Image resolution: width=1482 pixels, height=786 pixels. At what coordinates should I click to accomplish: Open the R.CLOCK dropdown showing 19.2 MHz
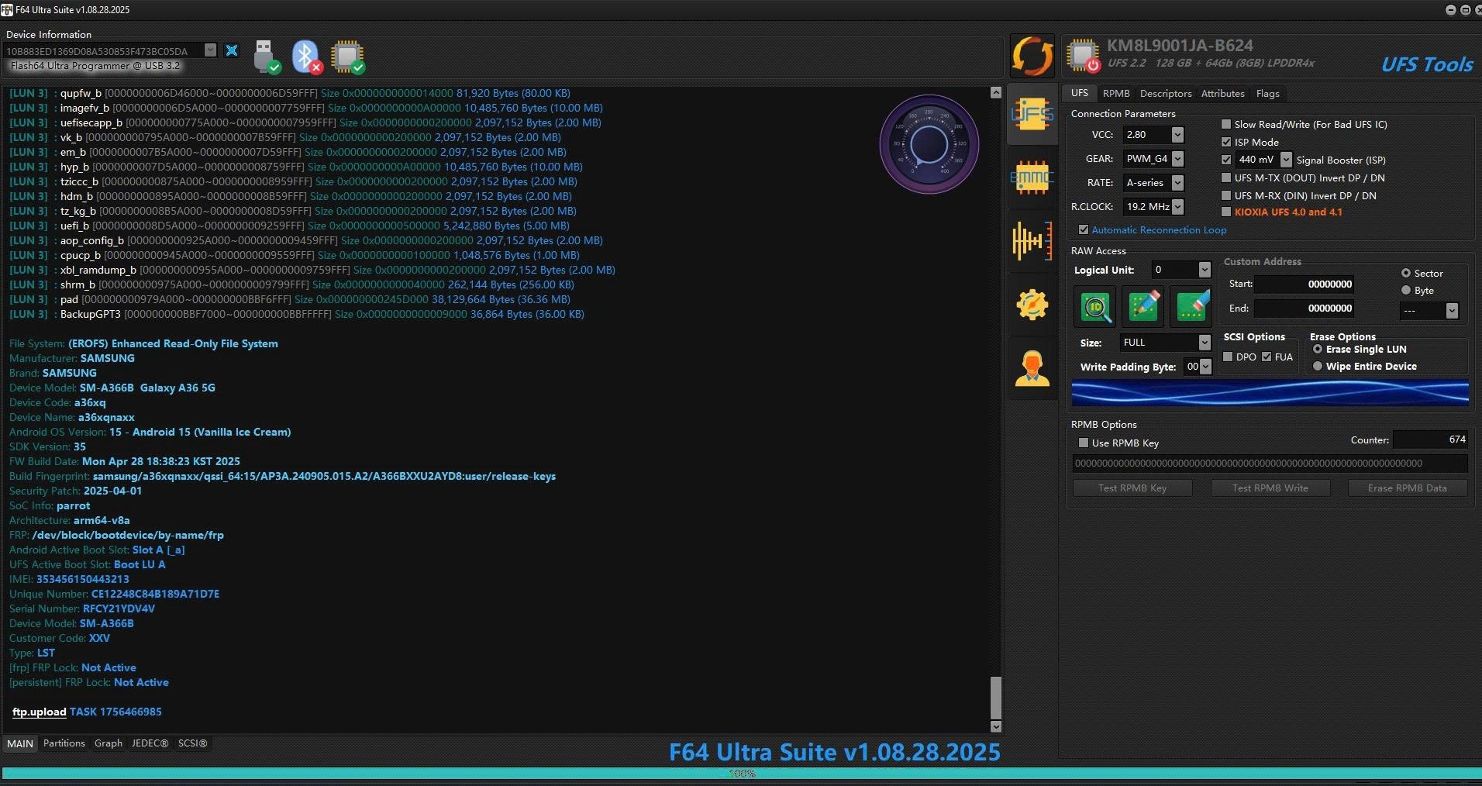[x=1177, y=207]
